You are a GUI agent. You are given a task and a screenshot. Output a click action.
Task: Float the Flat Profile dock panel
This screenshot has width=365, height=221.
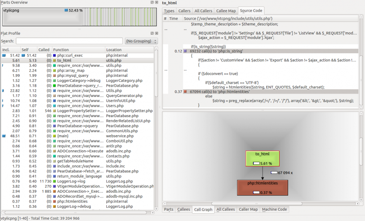[x=152, y=33]
